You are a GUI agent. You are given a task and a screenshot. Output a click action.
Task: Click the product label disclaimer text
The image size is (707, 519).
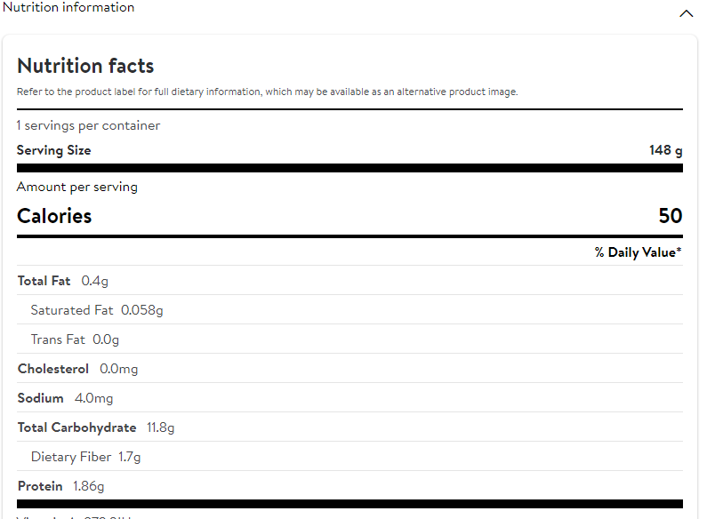267,92
